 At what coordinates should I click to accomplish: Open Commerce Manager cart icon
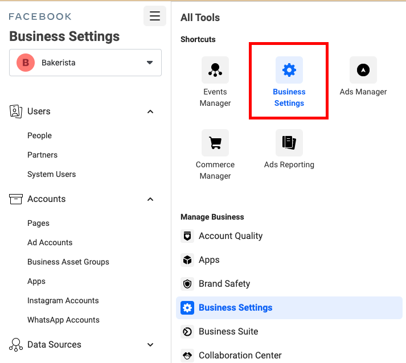tap(215, 143)
